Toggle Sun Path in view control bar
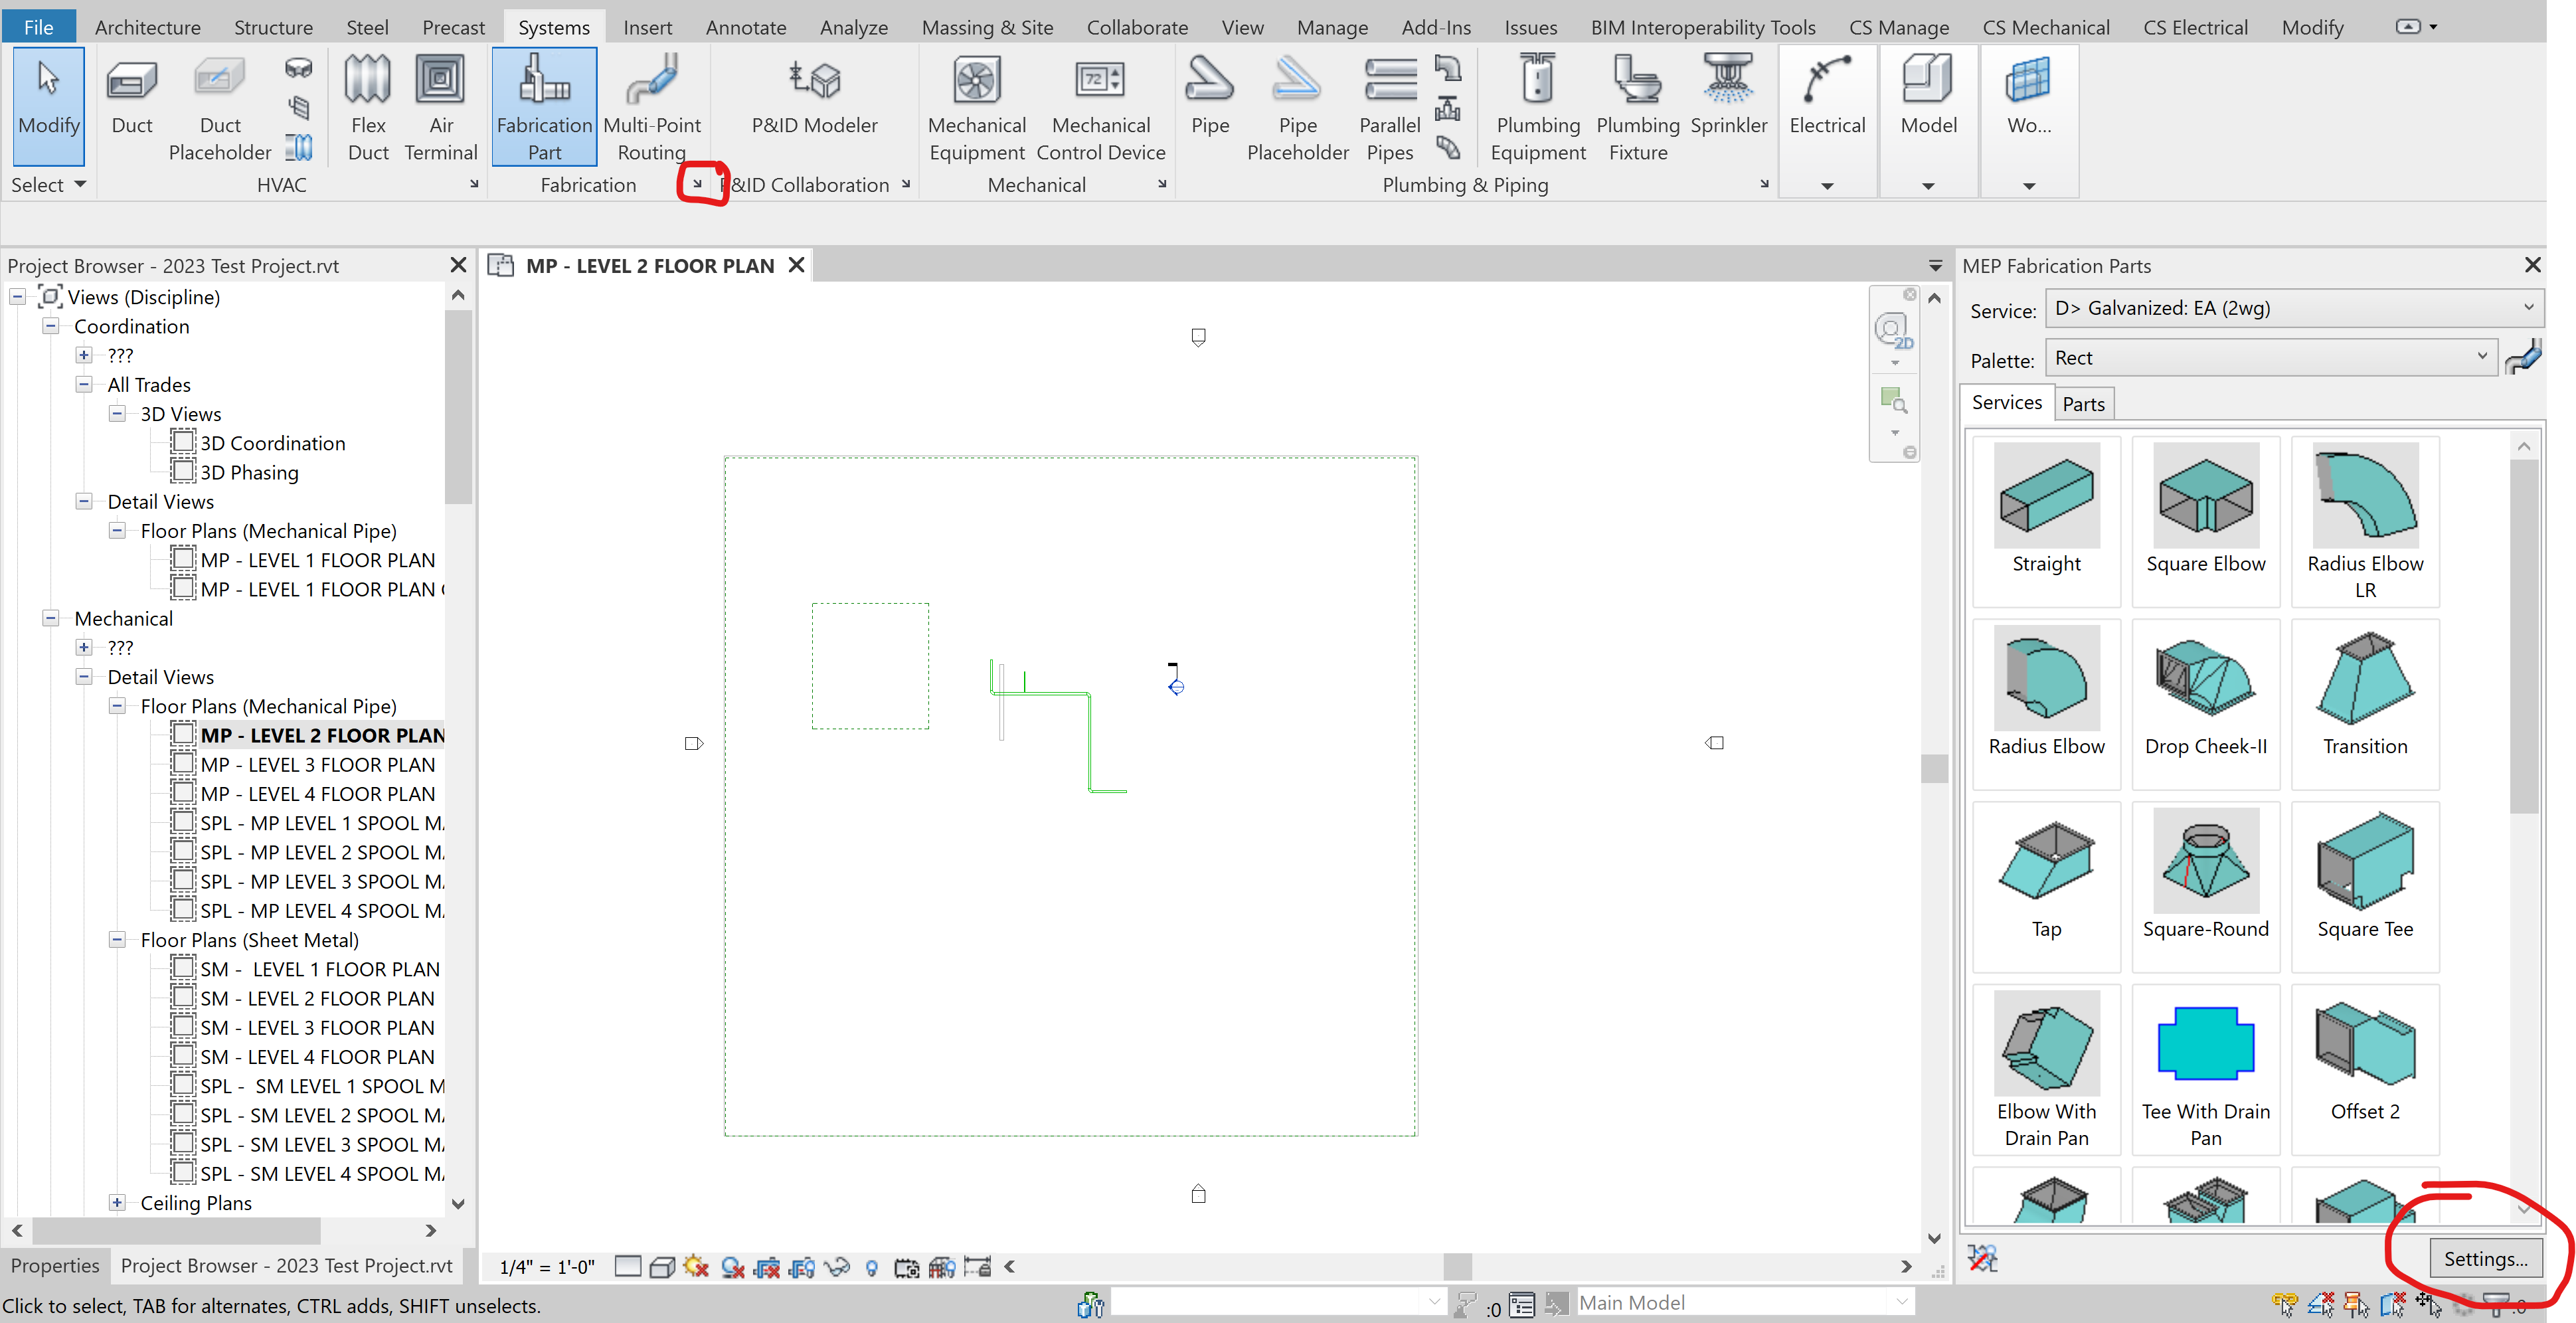2576x1323 pixels. 697,1267
